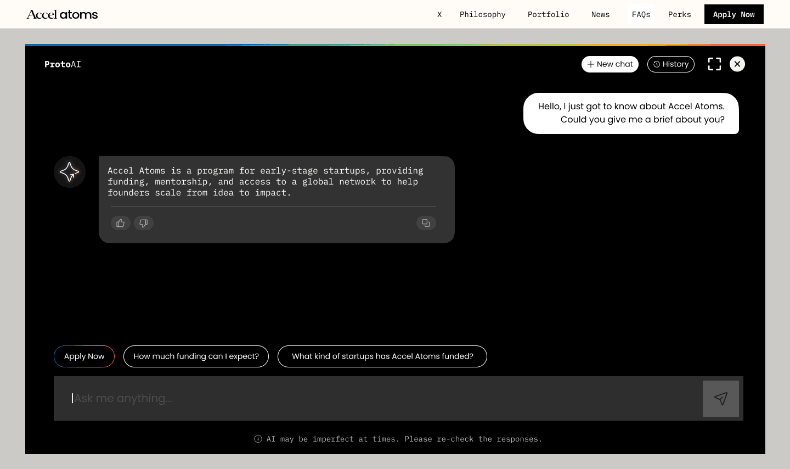This screenshot has width=790, height=469.
Task: Start a New chat
Action: click(610, 64)
